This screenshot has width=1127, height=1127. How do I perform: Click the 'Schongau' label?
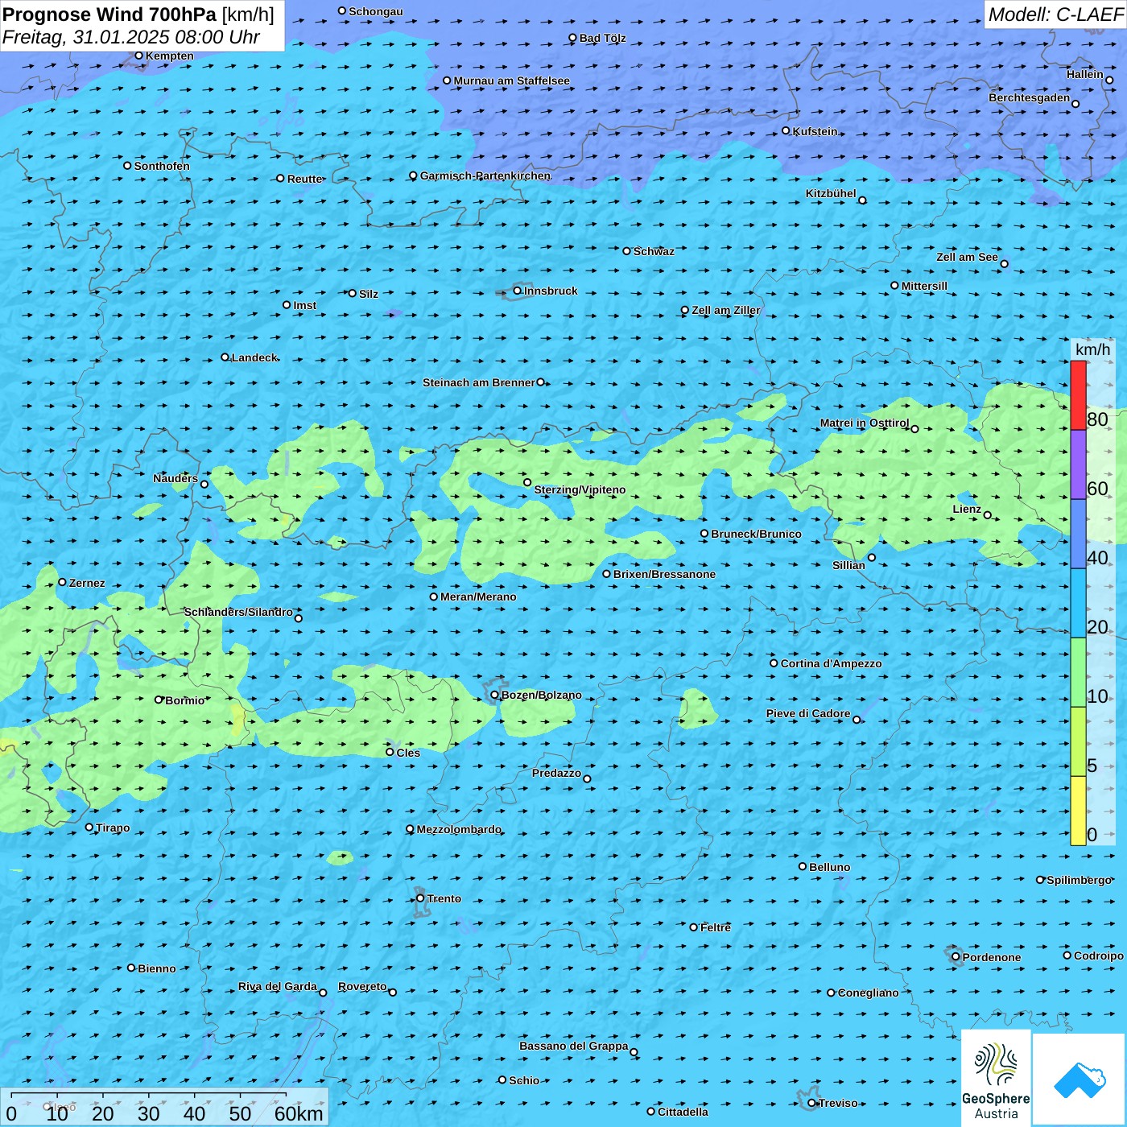coord(376,11)
